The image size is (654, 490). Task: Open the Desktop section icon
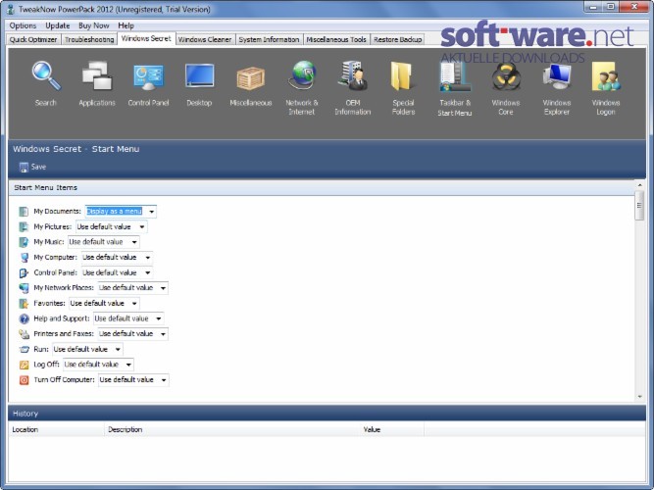[x=199, y=76]
